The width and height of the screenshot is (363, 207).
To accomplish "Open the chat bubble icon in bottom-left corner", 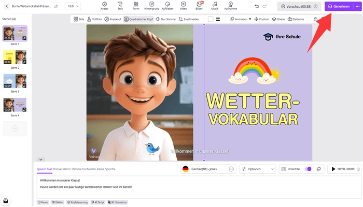I will click(x=6, y=201).
